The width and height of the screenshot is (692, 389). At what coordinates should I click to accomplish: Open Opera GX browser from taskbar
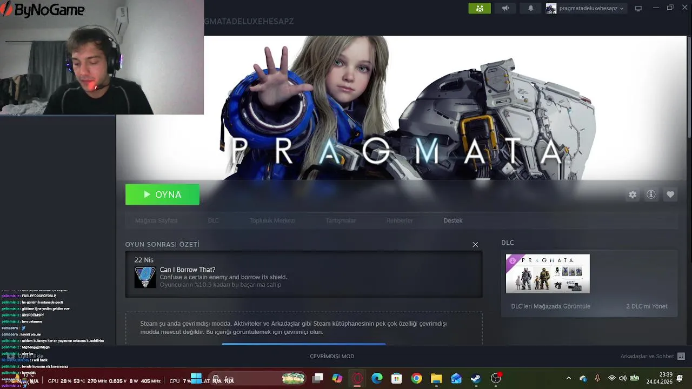357,379
